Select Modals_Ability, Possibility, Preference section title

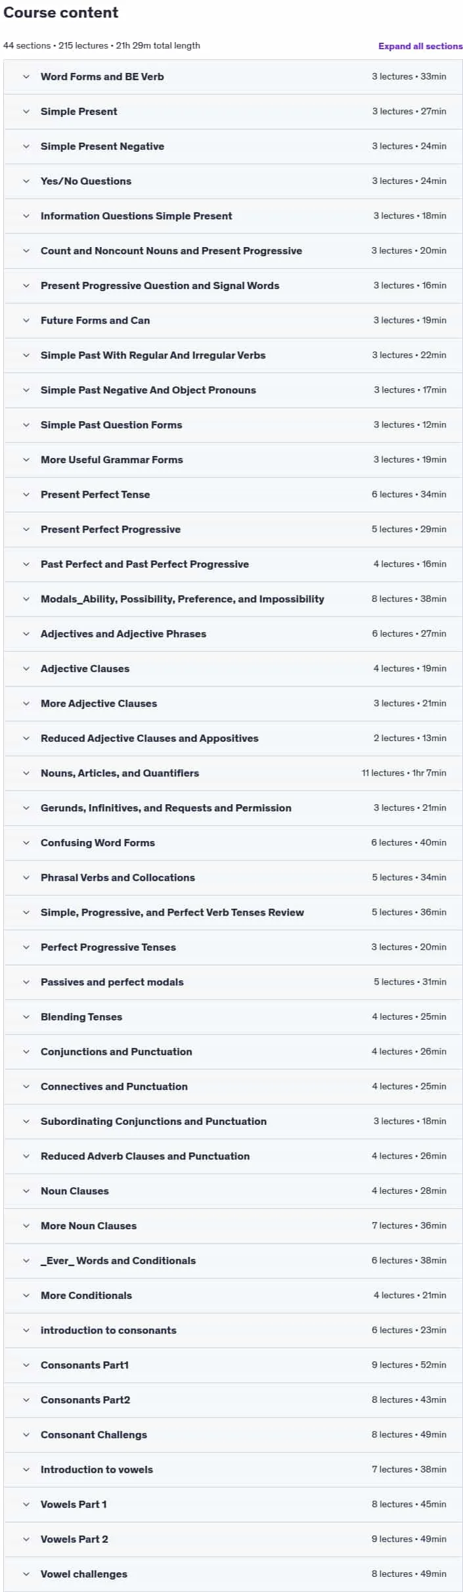pyautogui.click(x=183, y=599)
